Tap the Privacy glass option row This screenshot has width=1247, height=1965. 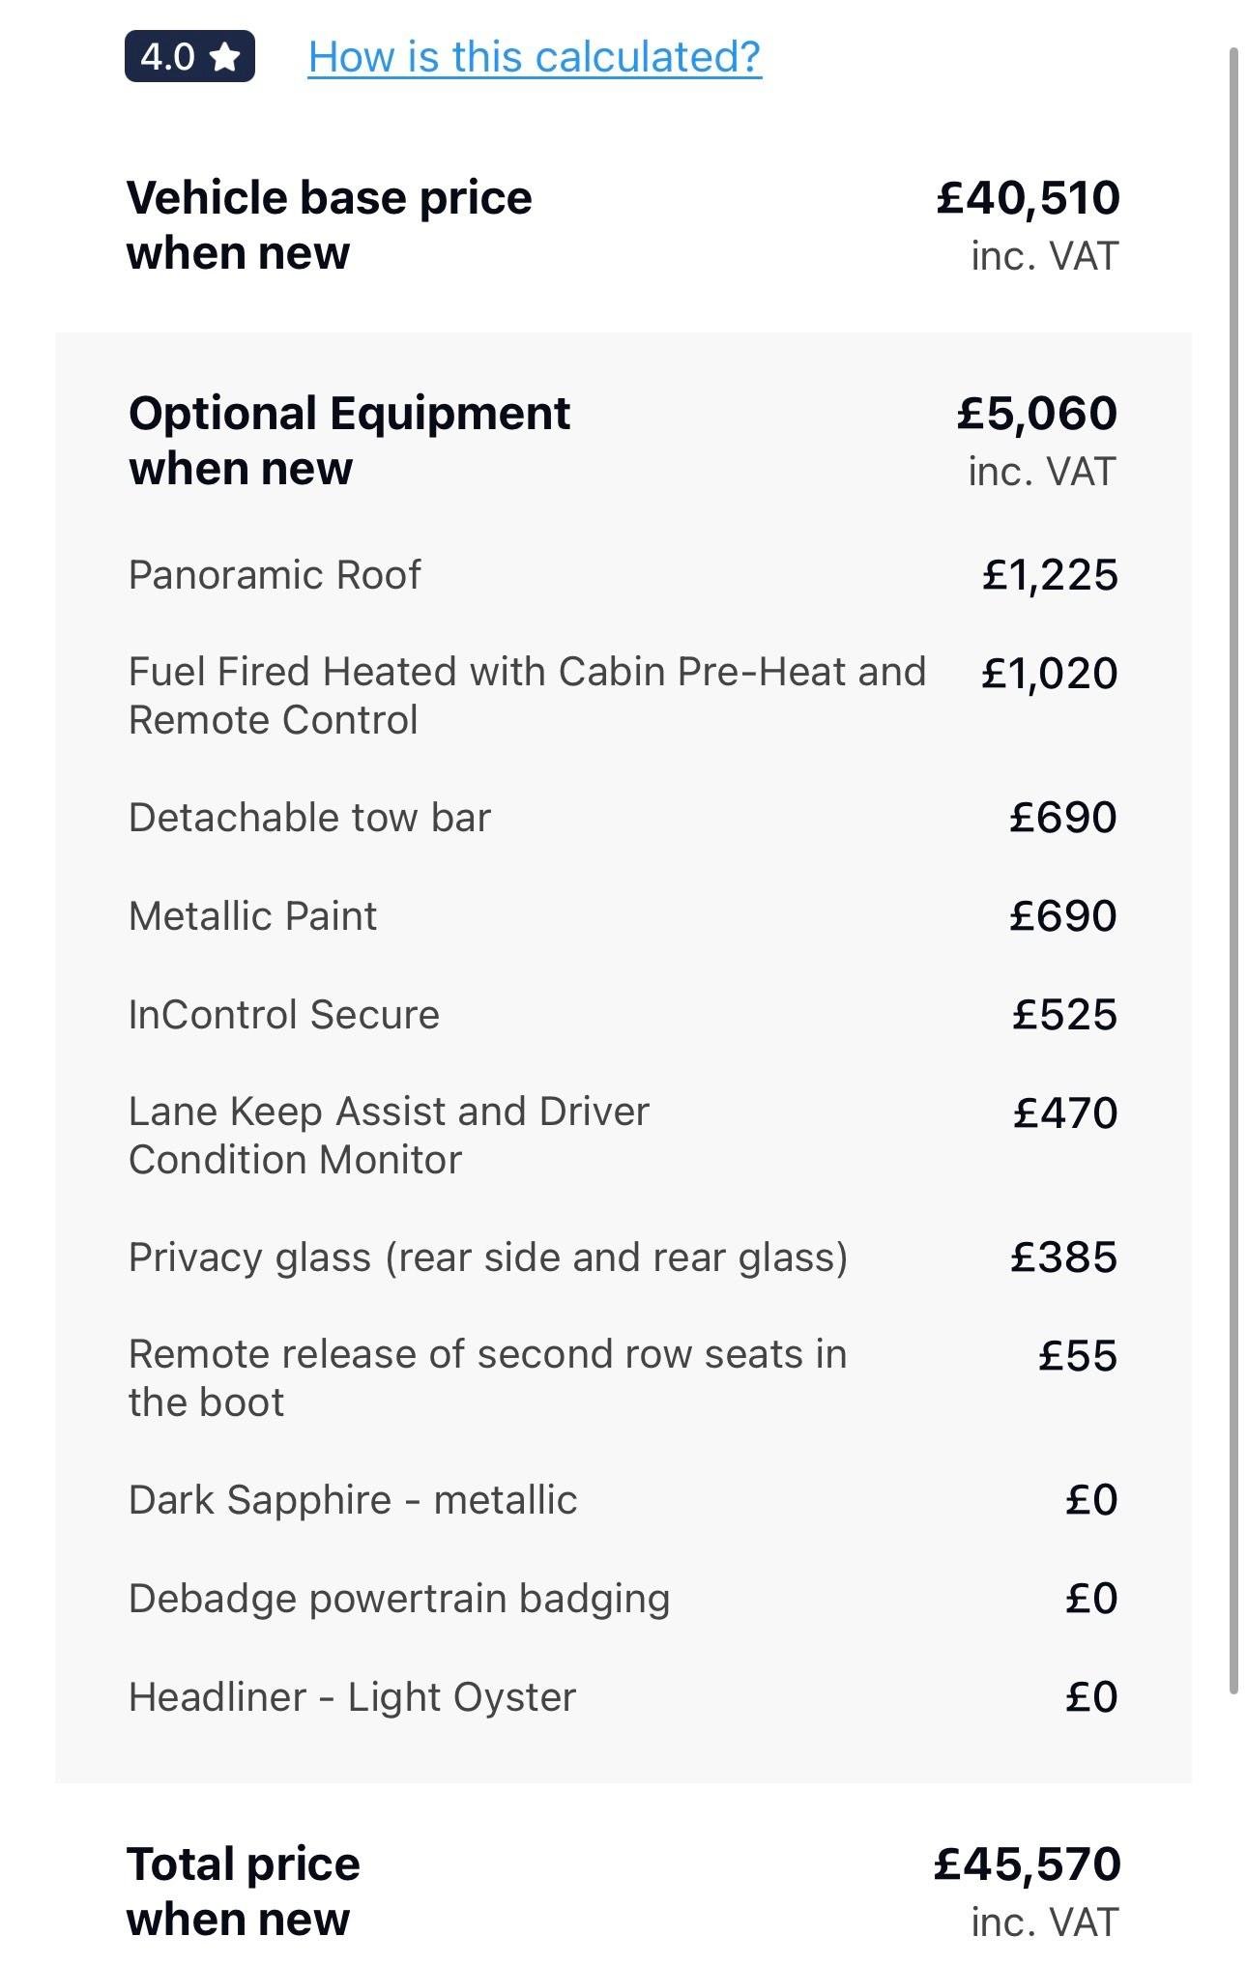pyautogui.click(x=623, y=1257)
